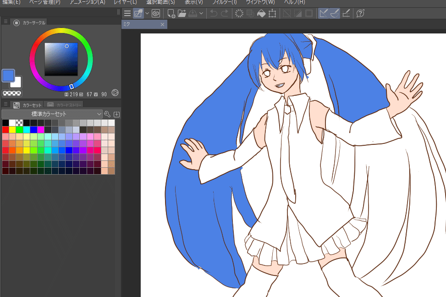Viewport: 446px width, 297px height.
Task: Open the レイヤー(L) menu
Action: (x=126, y=2)
